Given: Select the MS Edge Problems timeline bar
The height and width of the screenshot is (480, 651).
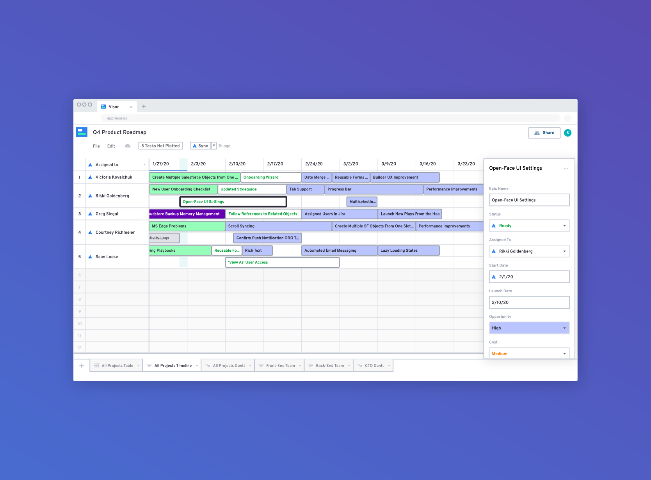Looking at the screenshot, I should click(x=187, y=226).
